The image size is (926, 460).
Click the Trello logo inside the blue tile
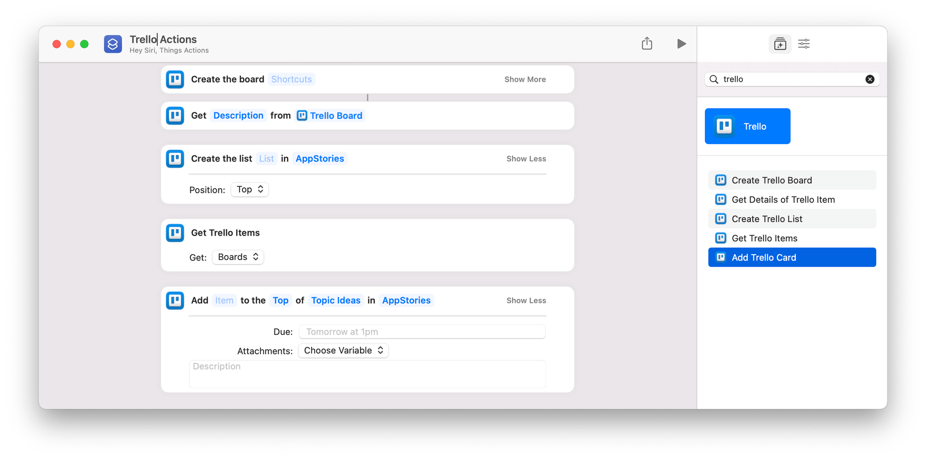pos(724,126)
